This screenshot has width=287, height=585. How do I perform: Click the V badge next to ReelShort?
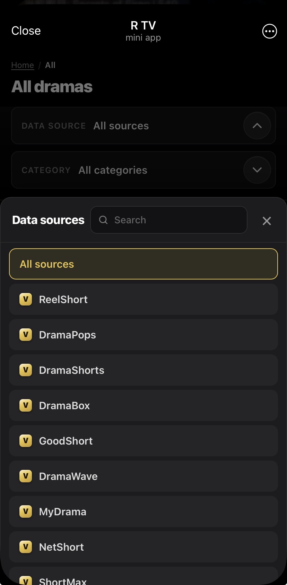tap(26, 299)
